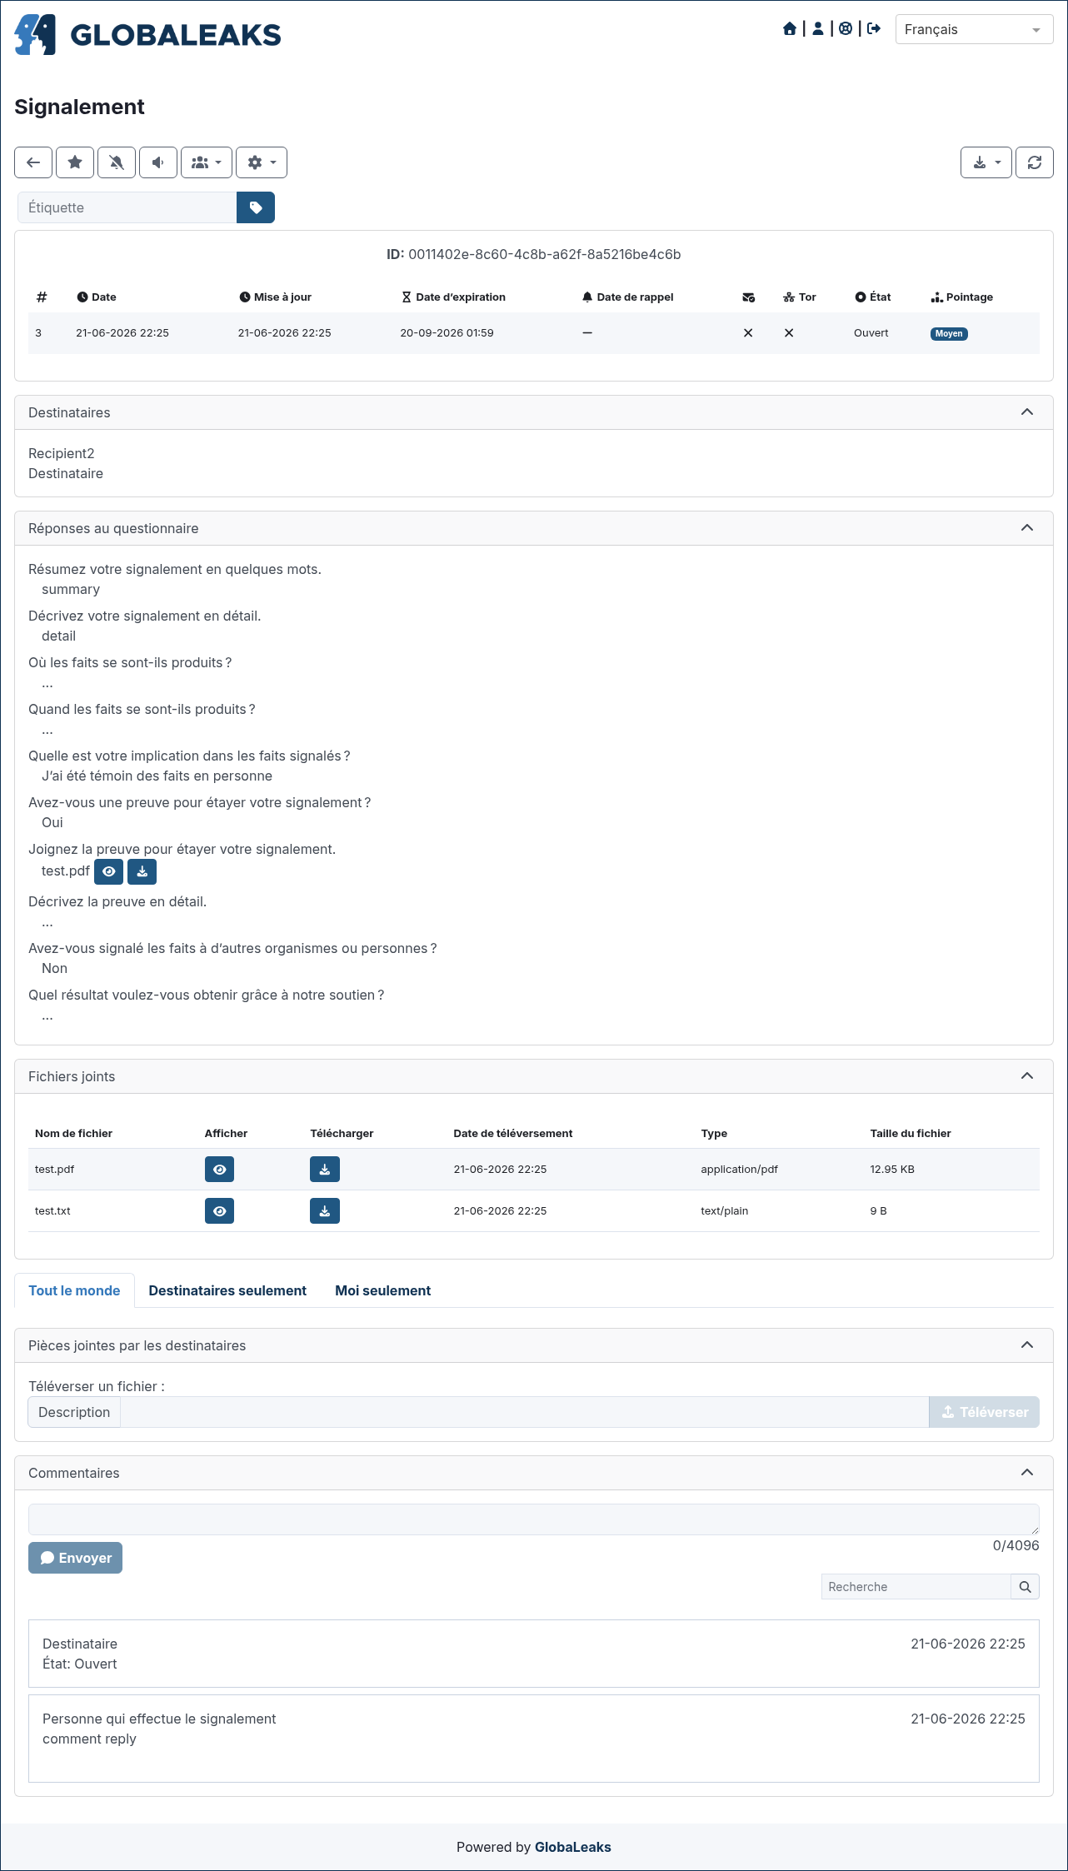This screenshot has width=1068, height=1871.
Task: Toggle the notification bell mute button
Action: coord(117,162)
